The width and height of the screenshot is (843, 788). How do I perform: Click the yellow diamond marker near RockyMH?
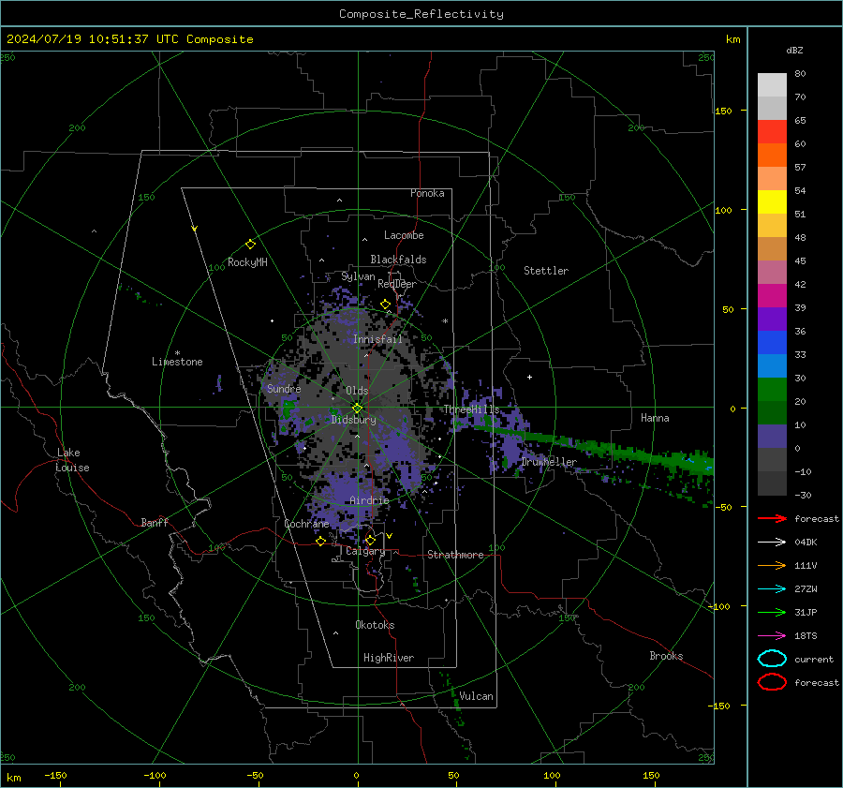(x=250, y=245)
